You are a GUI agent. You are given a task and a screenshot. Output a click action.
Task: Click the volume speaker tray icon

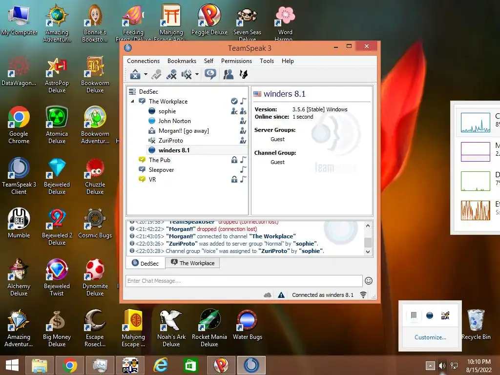click(442, 365)
